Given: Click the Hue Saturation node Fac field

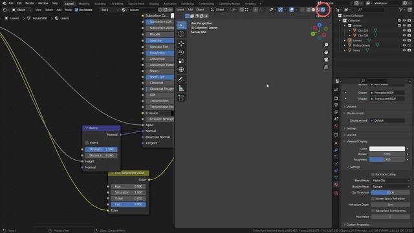Looking at the screenshot, I should point(128,205).
